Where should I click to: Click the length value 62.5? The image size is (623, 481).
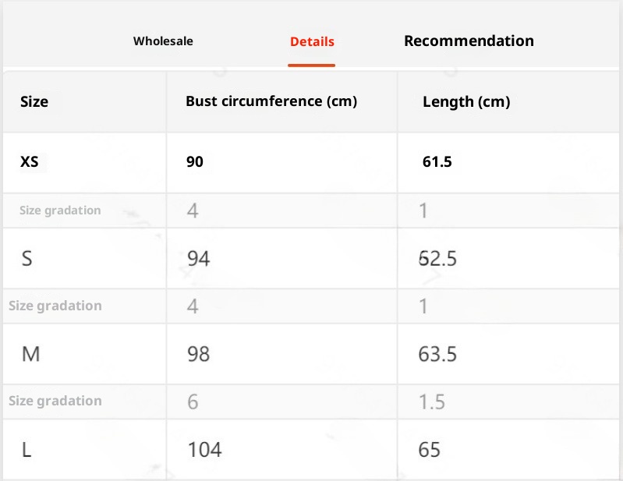click(437, 258)
